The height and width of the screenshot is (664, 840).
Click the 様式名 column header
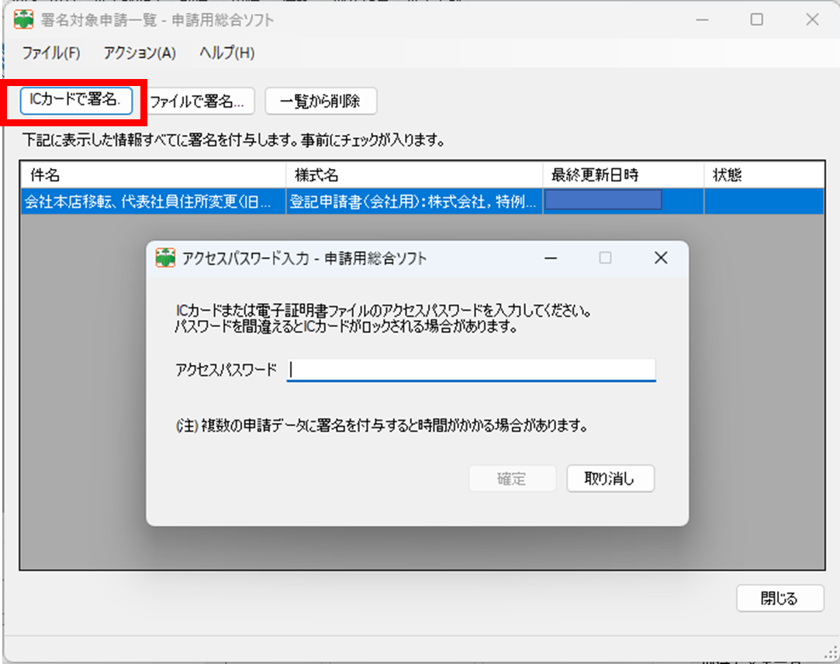click(x=414, y=175)
